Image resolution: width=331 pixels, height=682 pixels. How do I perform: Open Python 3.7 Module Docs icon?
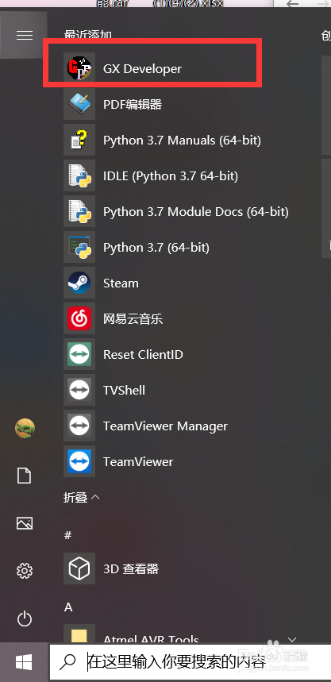coord(79,211)
